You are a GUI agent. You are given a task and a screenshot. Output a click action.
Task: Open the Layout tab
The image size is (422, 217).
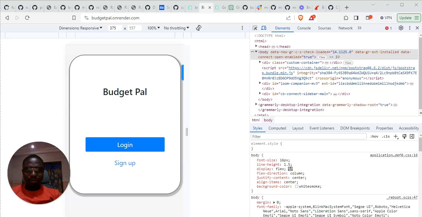coord(298,128)
